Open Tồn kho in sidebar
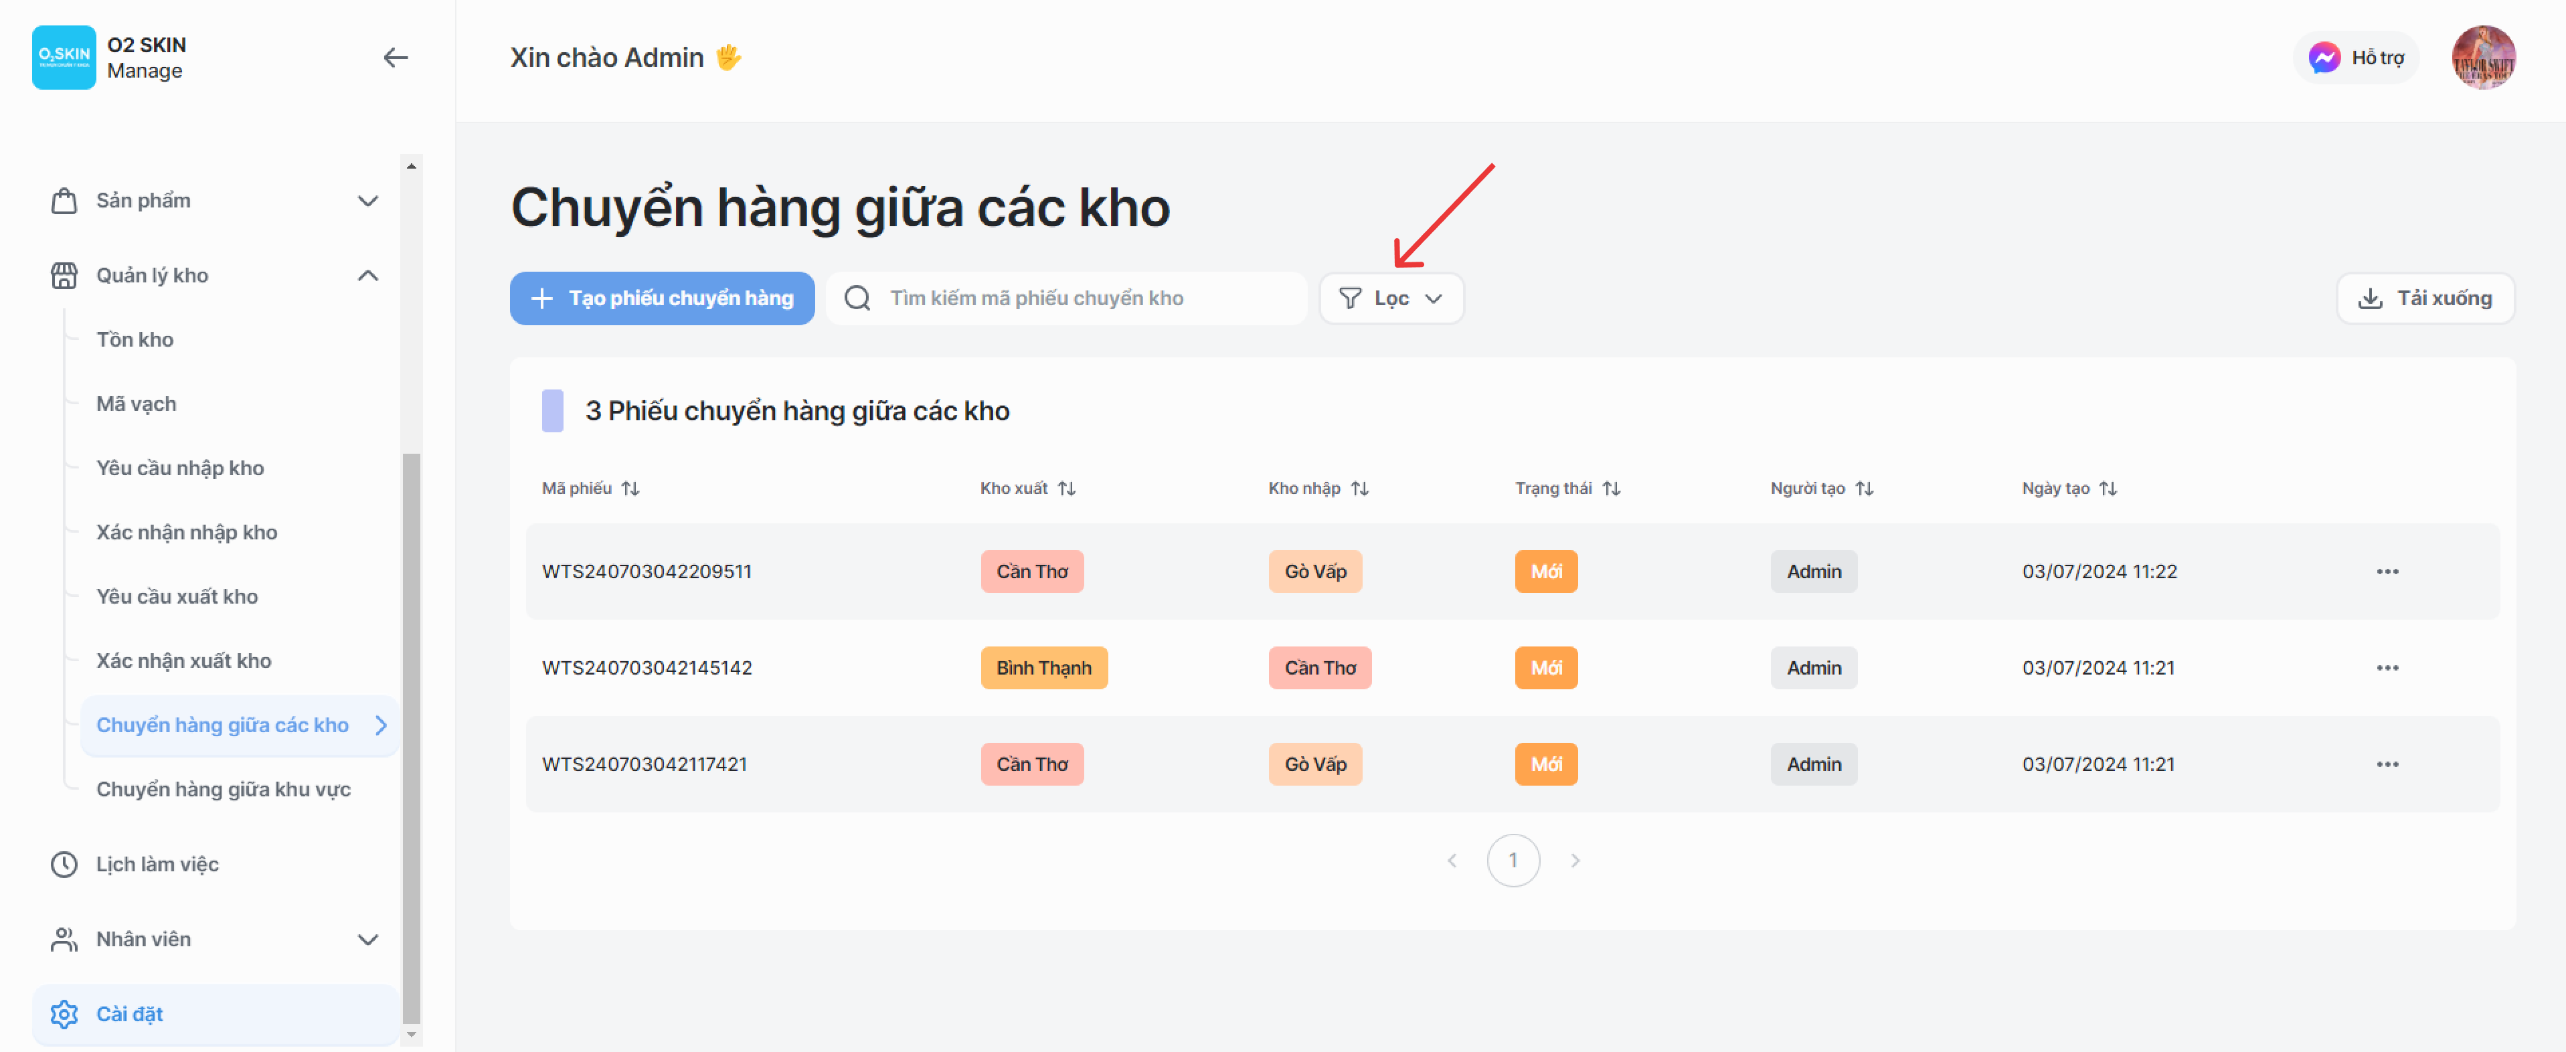Screen dimensions: 2566x1052 pyautogui.click(x=135, y=340)
